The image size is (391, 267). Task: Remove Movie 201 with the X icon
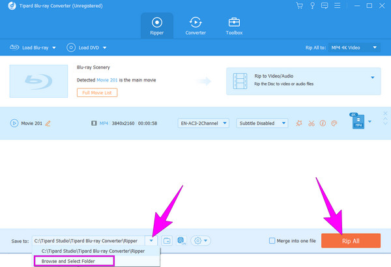[385, 113]
